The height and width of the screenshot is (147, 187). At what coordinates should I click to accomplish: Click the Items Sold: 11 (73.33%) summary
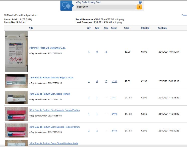coord(18,19)
